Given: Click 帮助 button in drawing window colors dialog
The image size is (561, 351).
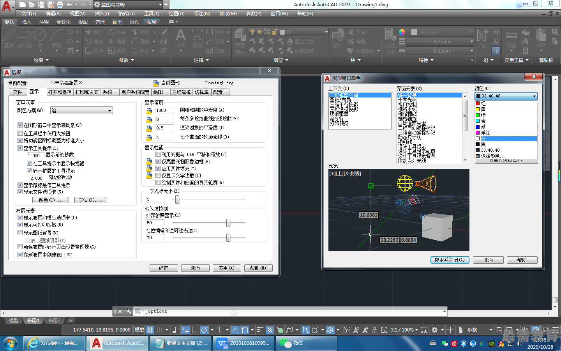Looking at the screenshot, I should click(522, 260).
